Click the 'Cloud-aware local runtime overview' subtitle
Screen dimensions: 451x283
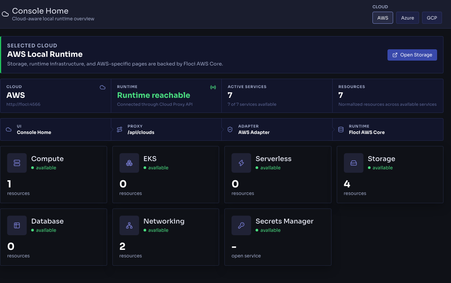53,19
